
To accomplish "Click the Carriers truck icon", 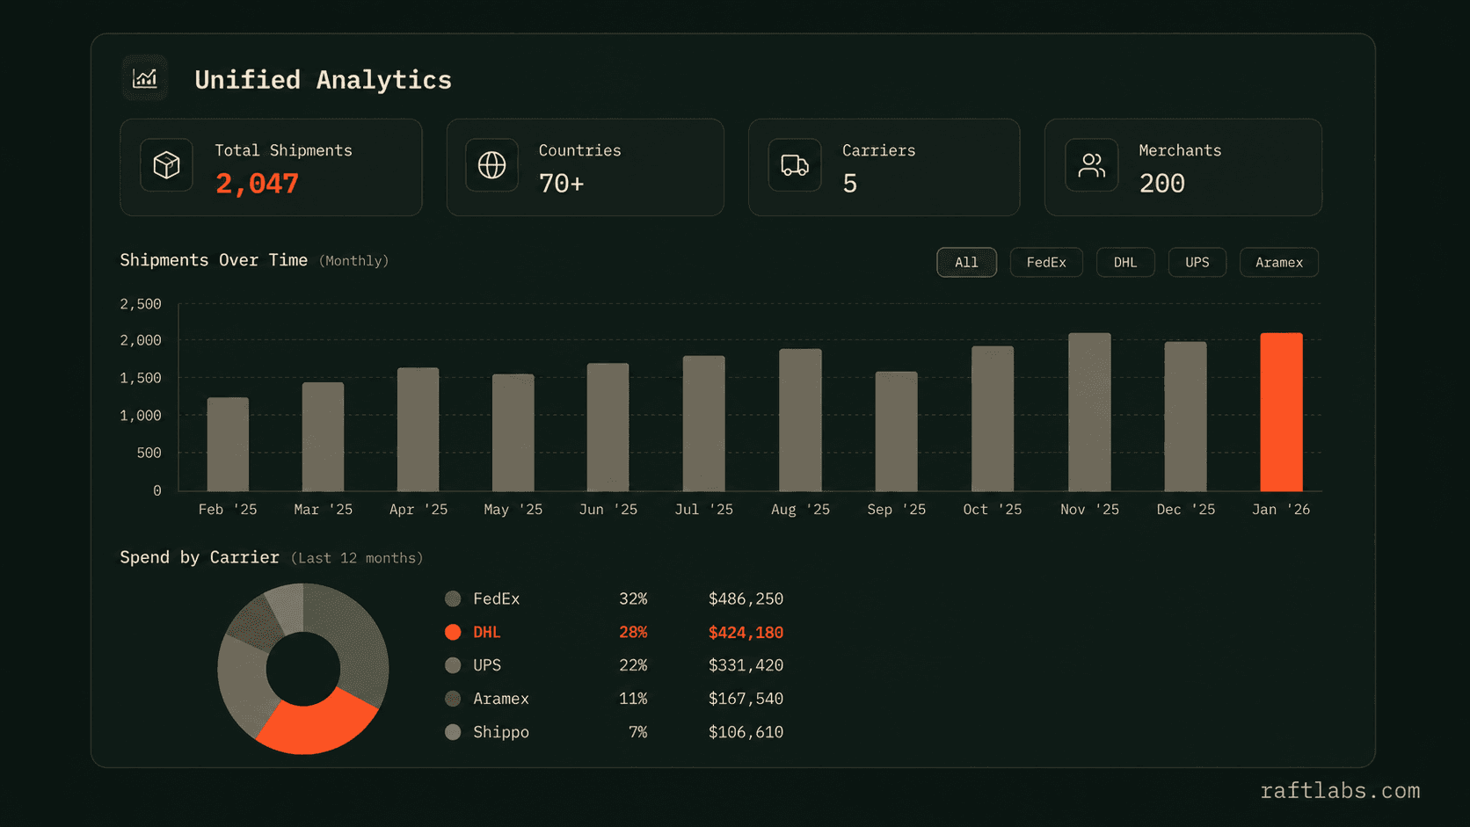I will click(795, 164).
